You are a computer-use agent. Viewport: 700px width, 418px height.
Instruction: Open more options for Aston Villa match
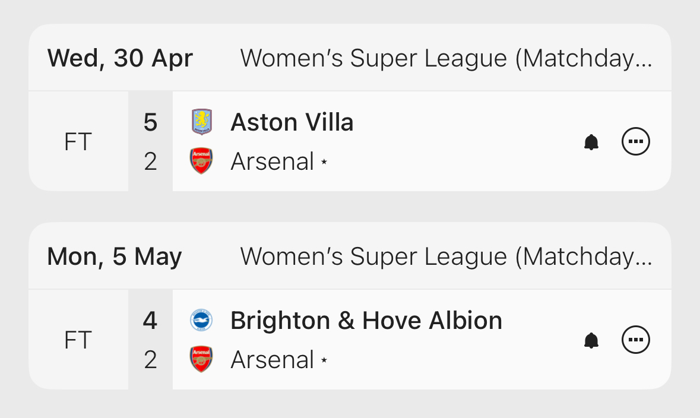coord(635,142)
